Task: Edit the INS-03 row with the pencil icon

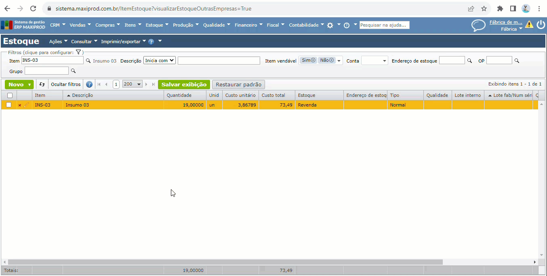Action: click(27, 105)
